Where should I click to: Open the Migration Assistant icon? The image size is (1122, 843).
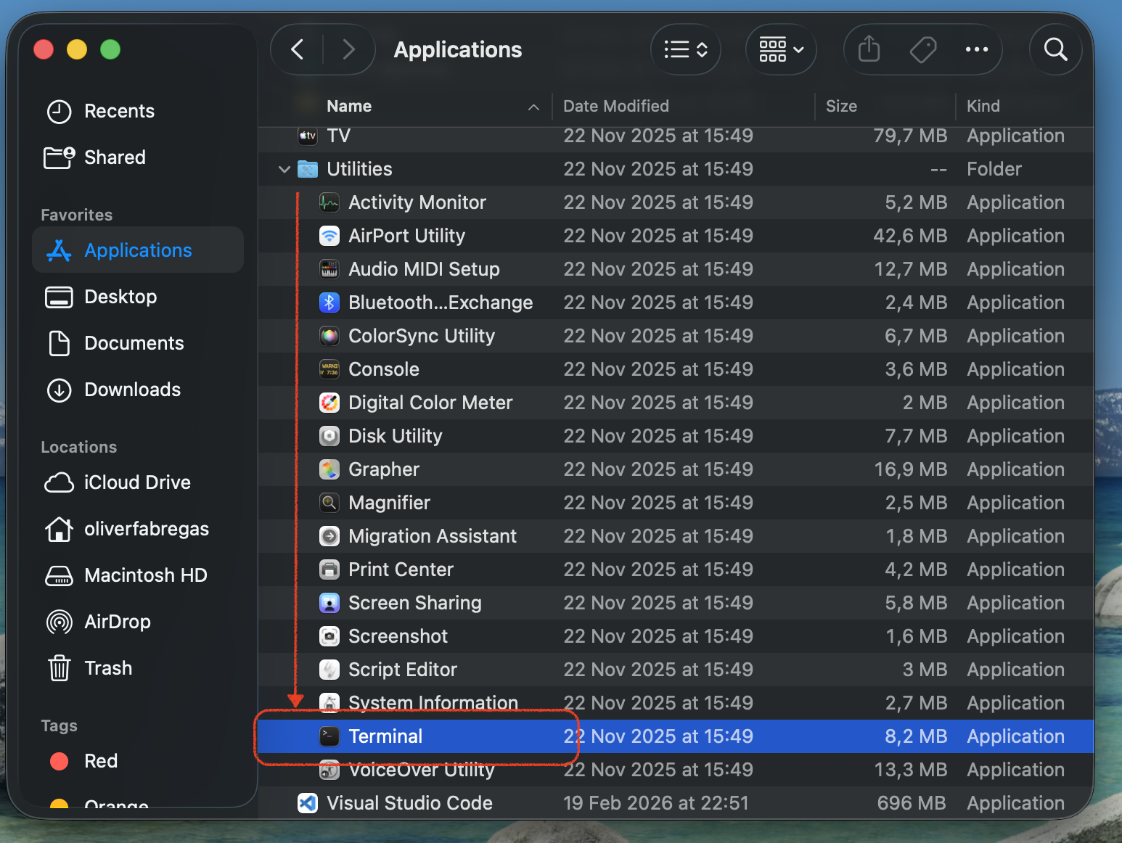pyautogui.click(x=329, y=535)
